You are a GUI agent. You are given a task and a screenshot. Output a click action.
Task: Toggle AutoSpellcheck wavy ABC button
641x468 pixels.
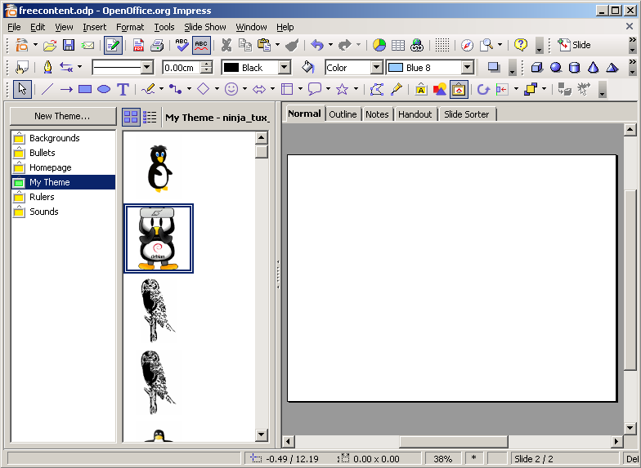coord(201,46)
